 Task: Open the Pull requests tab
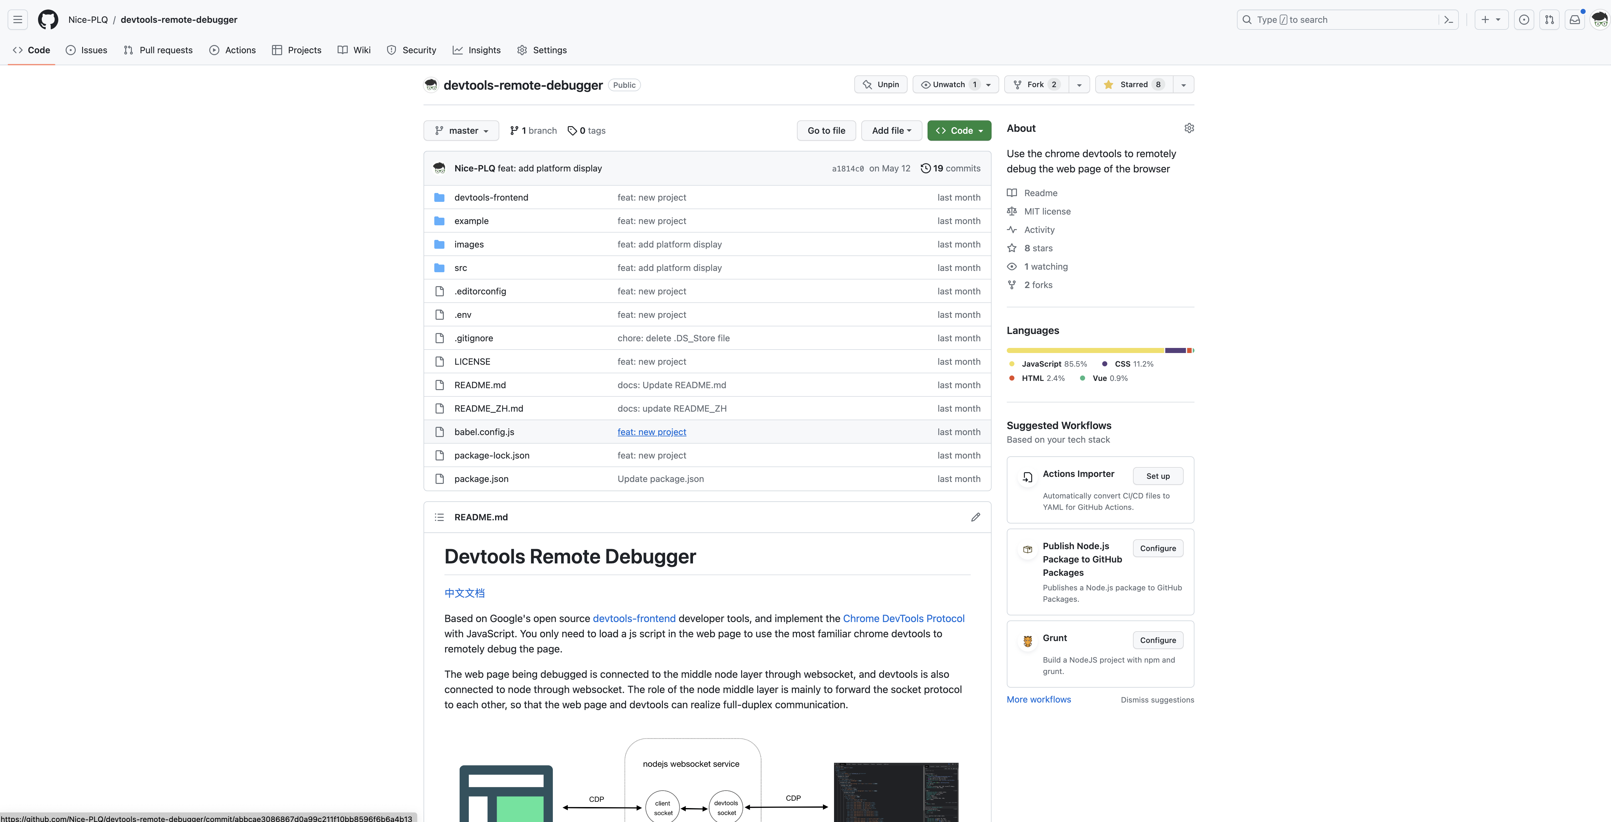pyautogui.click(x=158, y=50)
